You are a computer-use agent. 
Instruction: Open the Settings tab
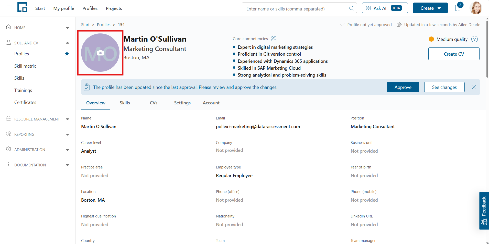tap(182, 103)
